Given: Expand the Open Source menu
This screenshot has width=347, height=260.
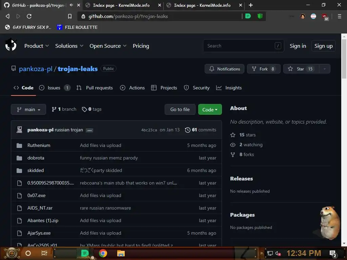Looking at the screenshot, I should 108,46.
